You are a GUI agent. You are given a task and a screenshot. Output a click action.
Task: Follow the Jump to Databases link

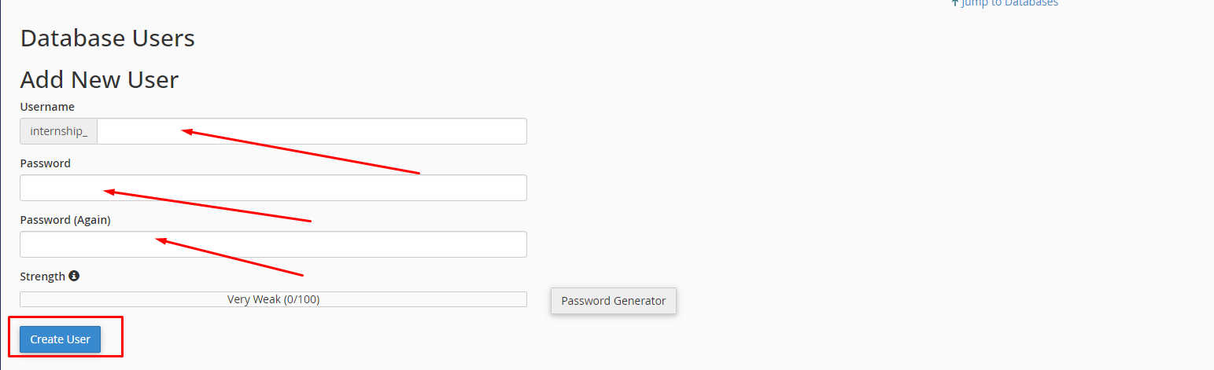coord(1009,3)
